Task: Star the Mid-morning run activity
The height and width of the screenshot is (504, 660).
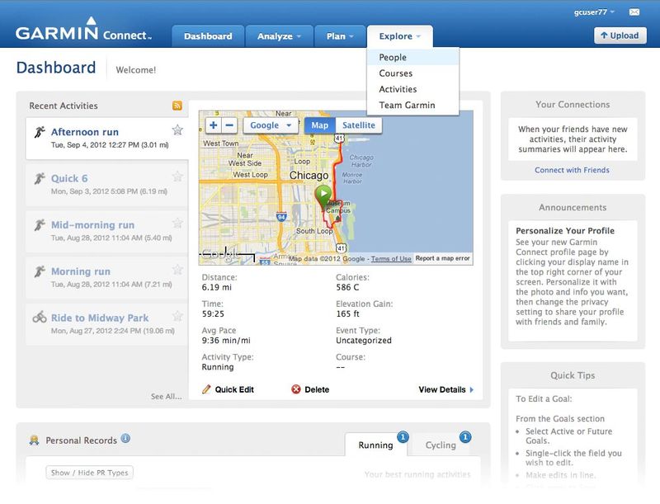Action: pyautogui.click(x=177, y=223)
